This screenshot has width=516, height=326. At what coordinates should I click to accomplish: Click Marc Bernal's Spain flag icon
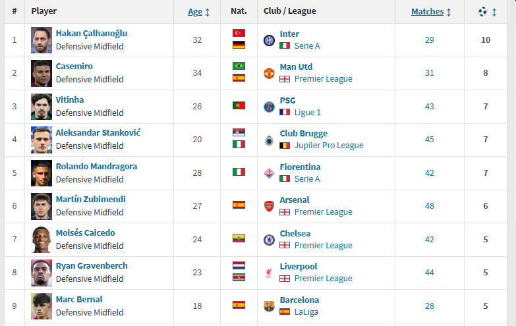pos(239,305)
